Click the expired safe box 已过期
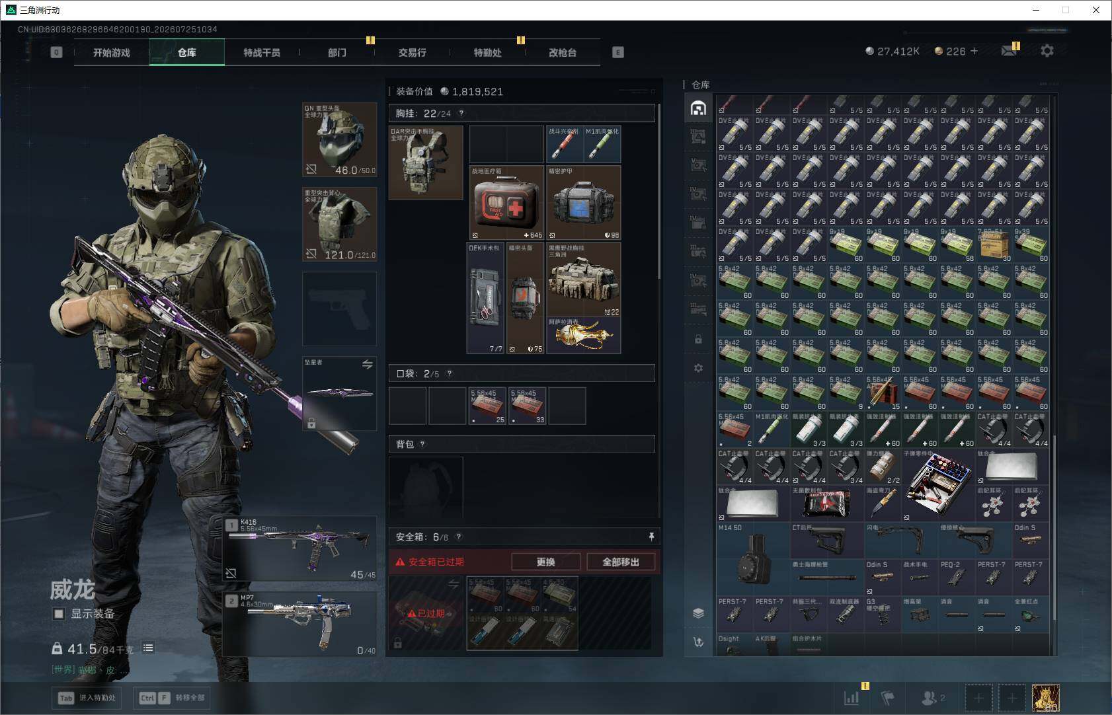 426,613
